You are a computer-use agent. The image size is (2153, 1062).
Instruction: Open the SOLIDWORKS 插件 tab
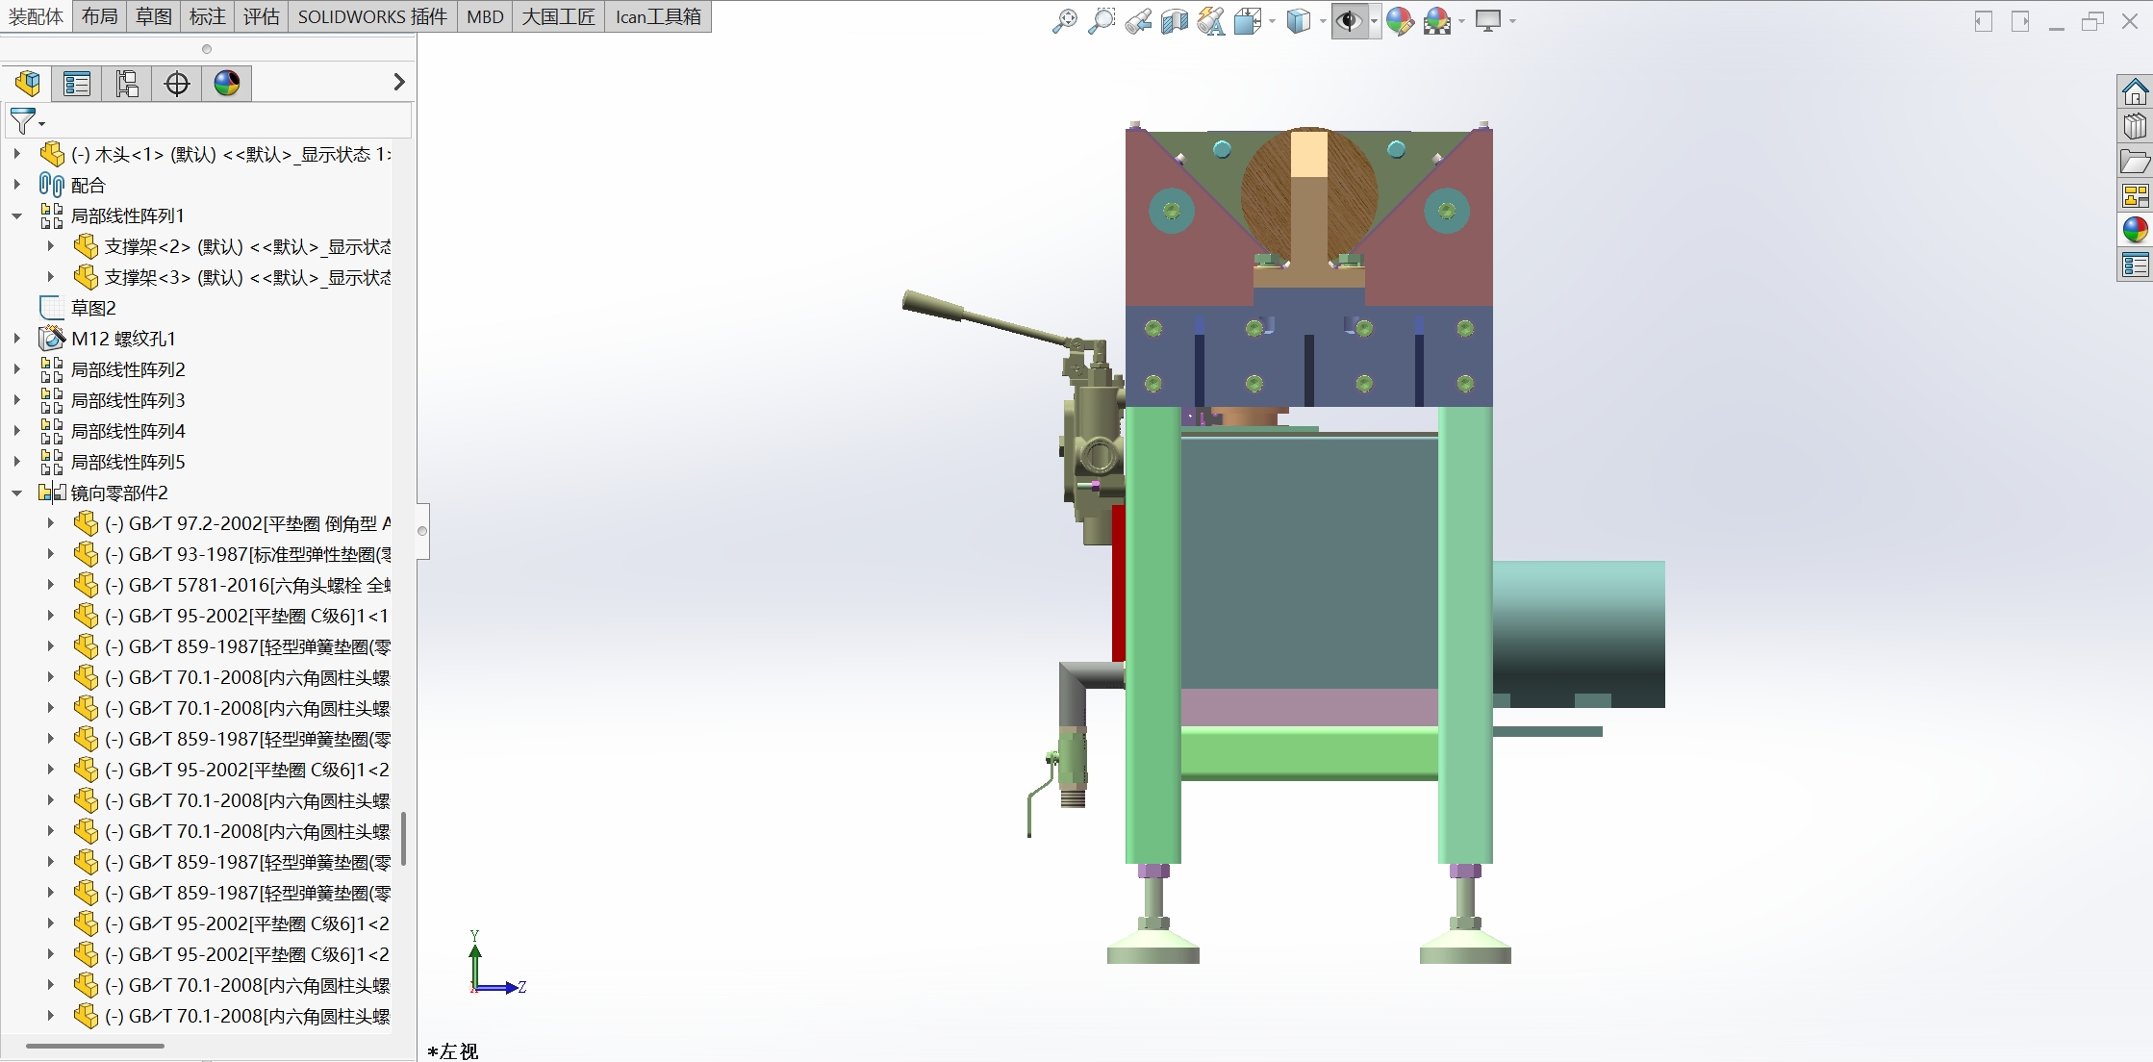(x=372, y=16)
